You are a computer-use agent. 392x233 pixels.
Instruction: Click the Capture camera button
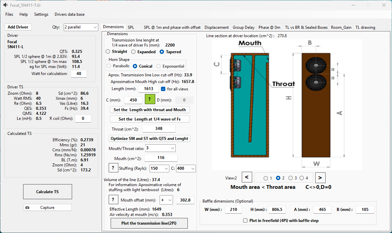coord(47,208)
